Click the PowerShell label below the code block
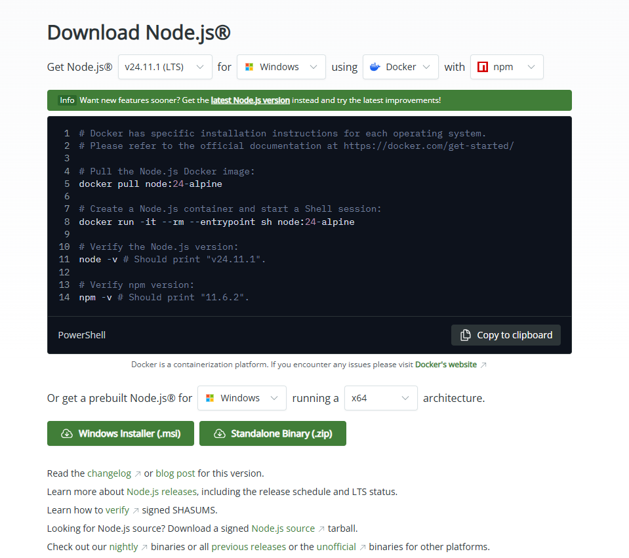 click(x=81, y=334)
